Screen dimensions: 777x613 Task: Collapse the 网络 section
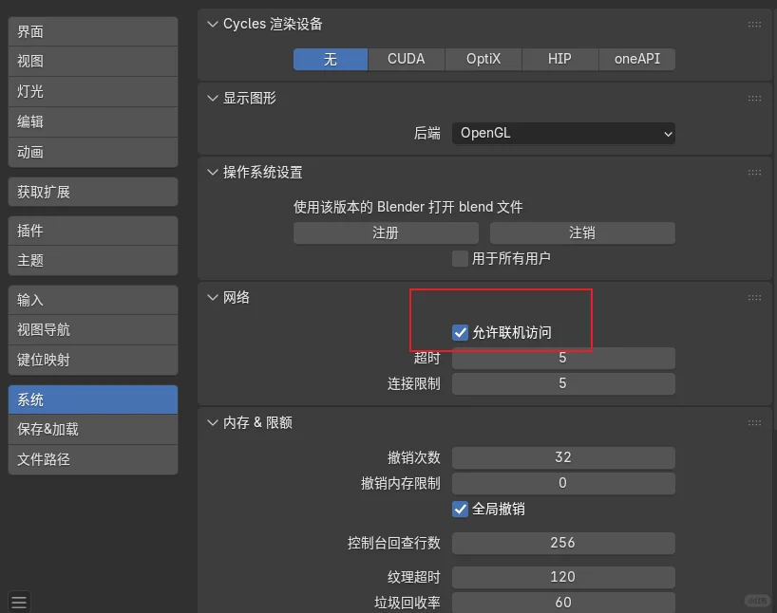click(211, 297)
